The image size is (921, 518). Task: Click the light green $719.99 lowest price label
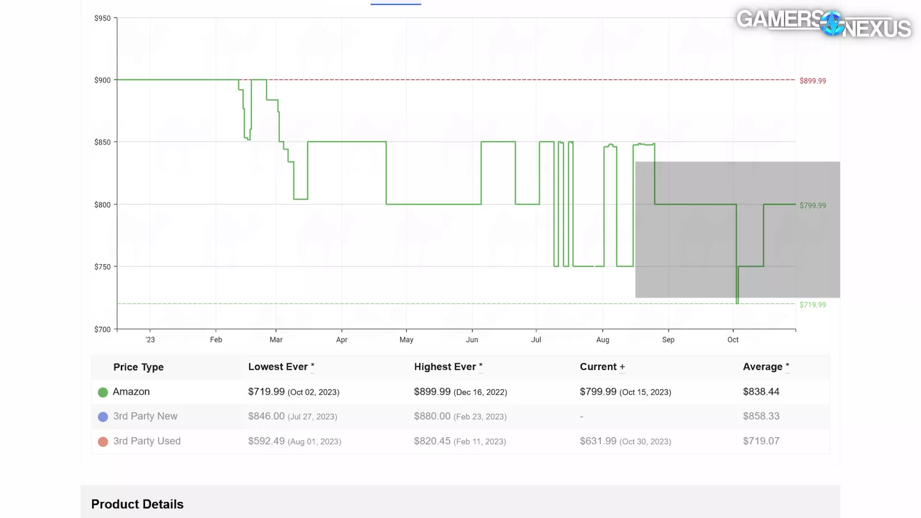(x=812, y=305)
